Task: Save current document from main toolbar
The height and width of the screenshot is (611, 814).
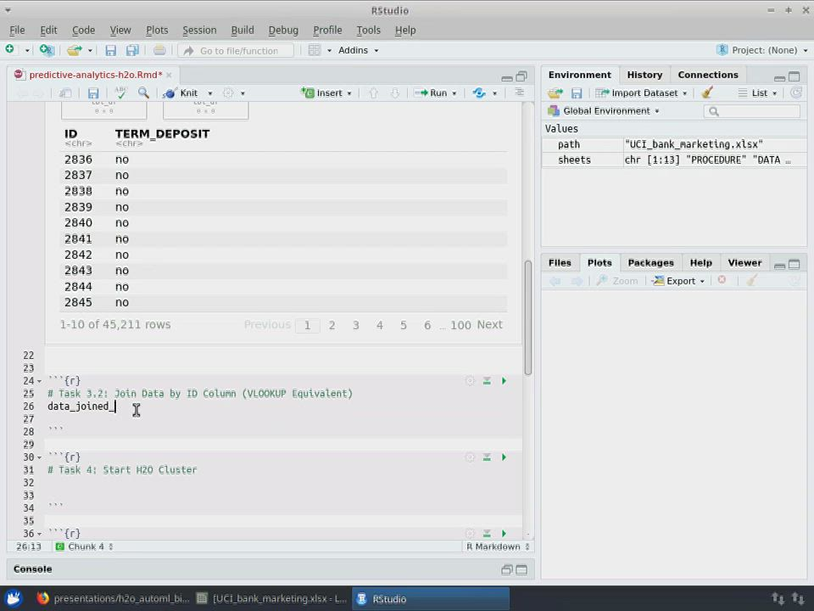Action: [110, 50]
